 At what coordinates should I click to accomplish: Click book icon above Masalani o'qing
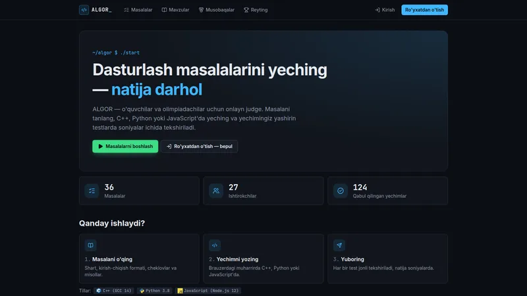90,245
